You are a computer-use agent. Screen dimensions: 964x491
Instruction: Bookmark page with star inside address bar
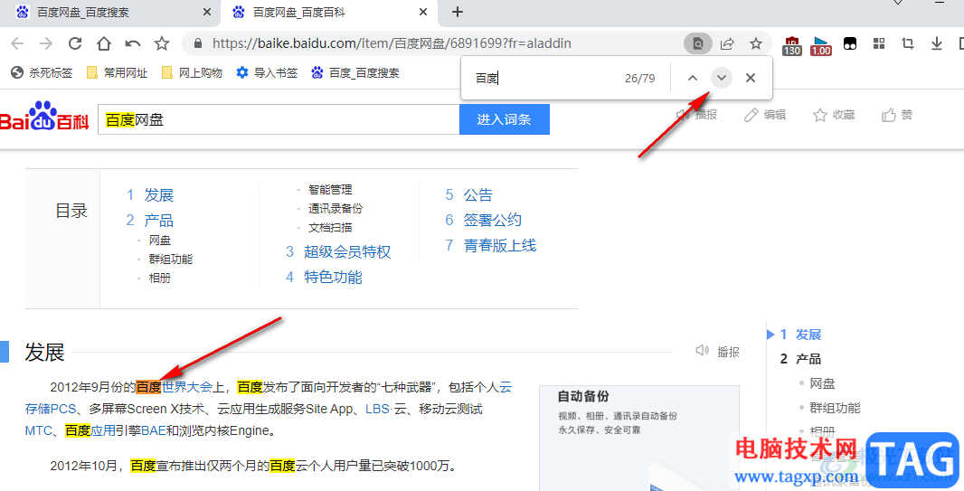[756, 43]
